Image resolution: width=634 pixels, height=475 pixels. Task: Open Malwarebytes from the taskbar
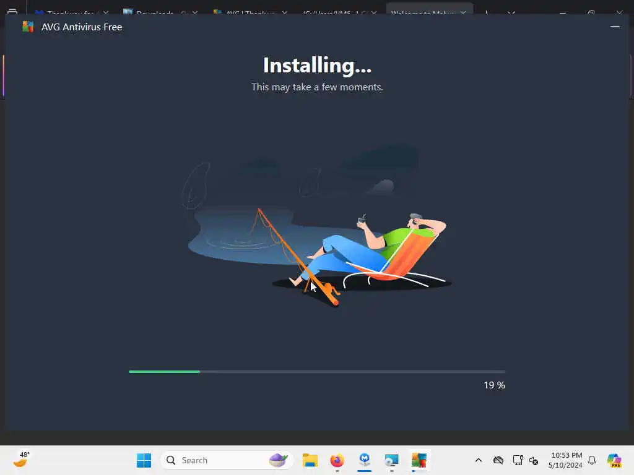364,460
